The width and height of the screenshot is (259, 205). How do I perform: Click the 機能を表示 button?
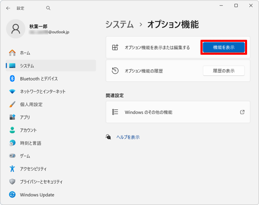pos(224,48)
